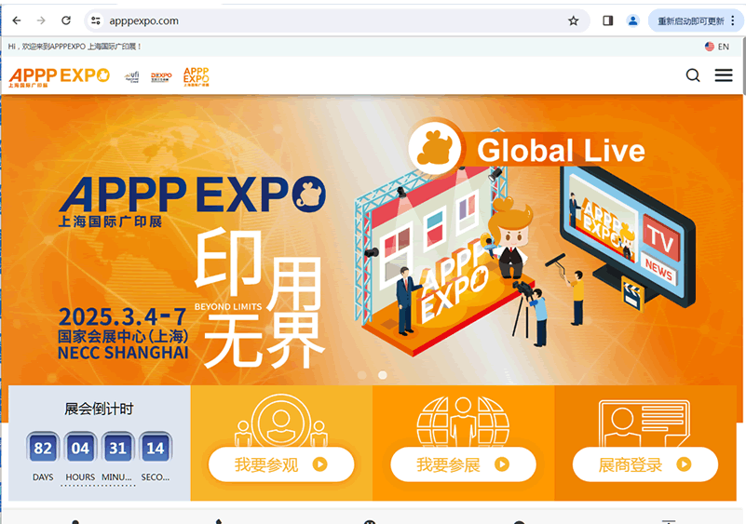
Task: Select the first banner carousel dot
Action: coord(362,375)
